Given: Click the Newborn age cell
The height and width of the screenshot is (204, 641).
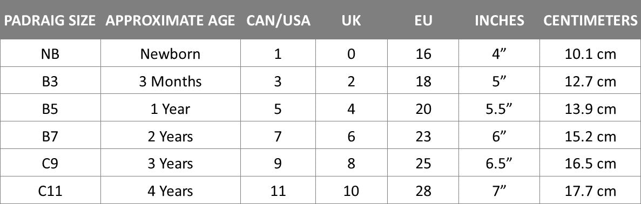Looking at the screenshot, I should coord(170,54).
